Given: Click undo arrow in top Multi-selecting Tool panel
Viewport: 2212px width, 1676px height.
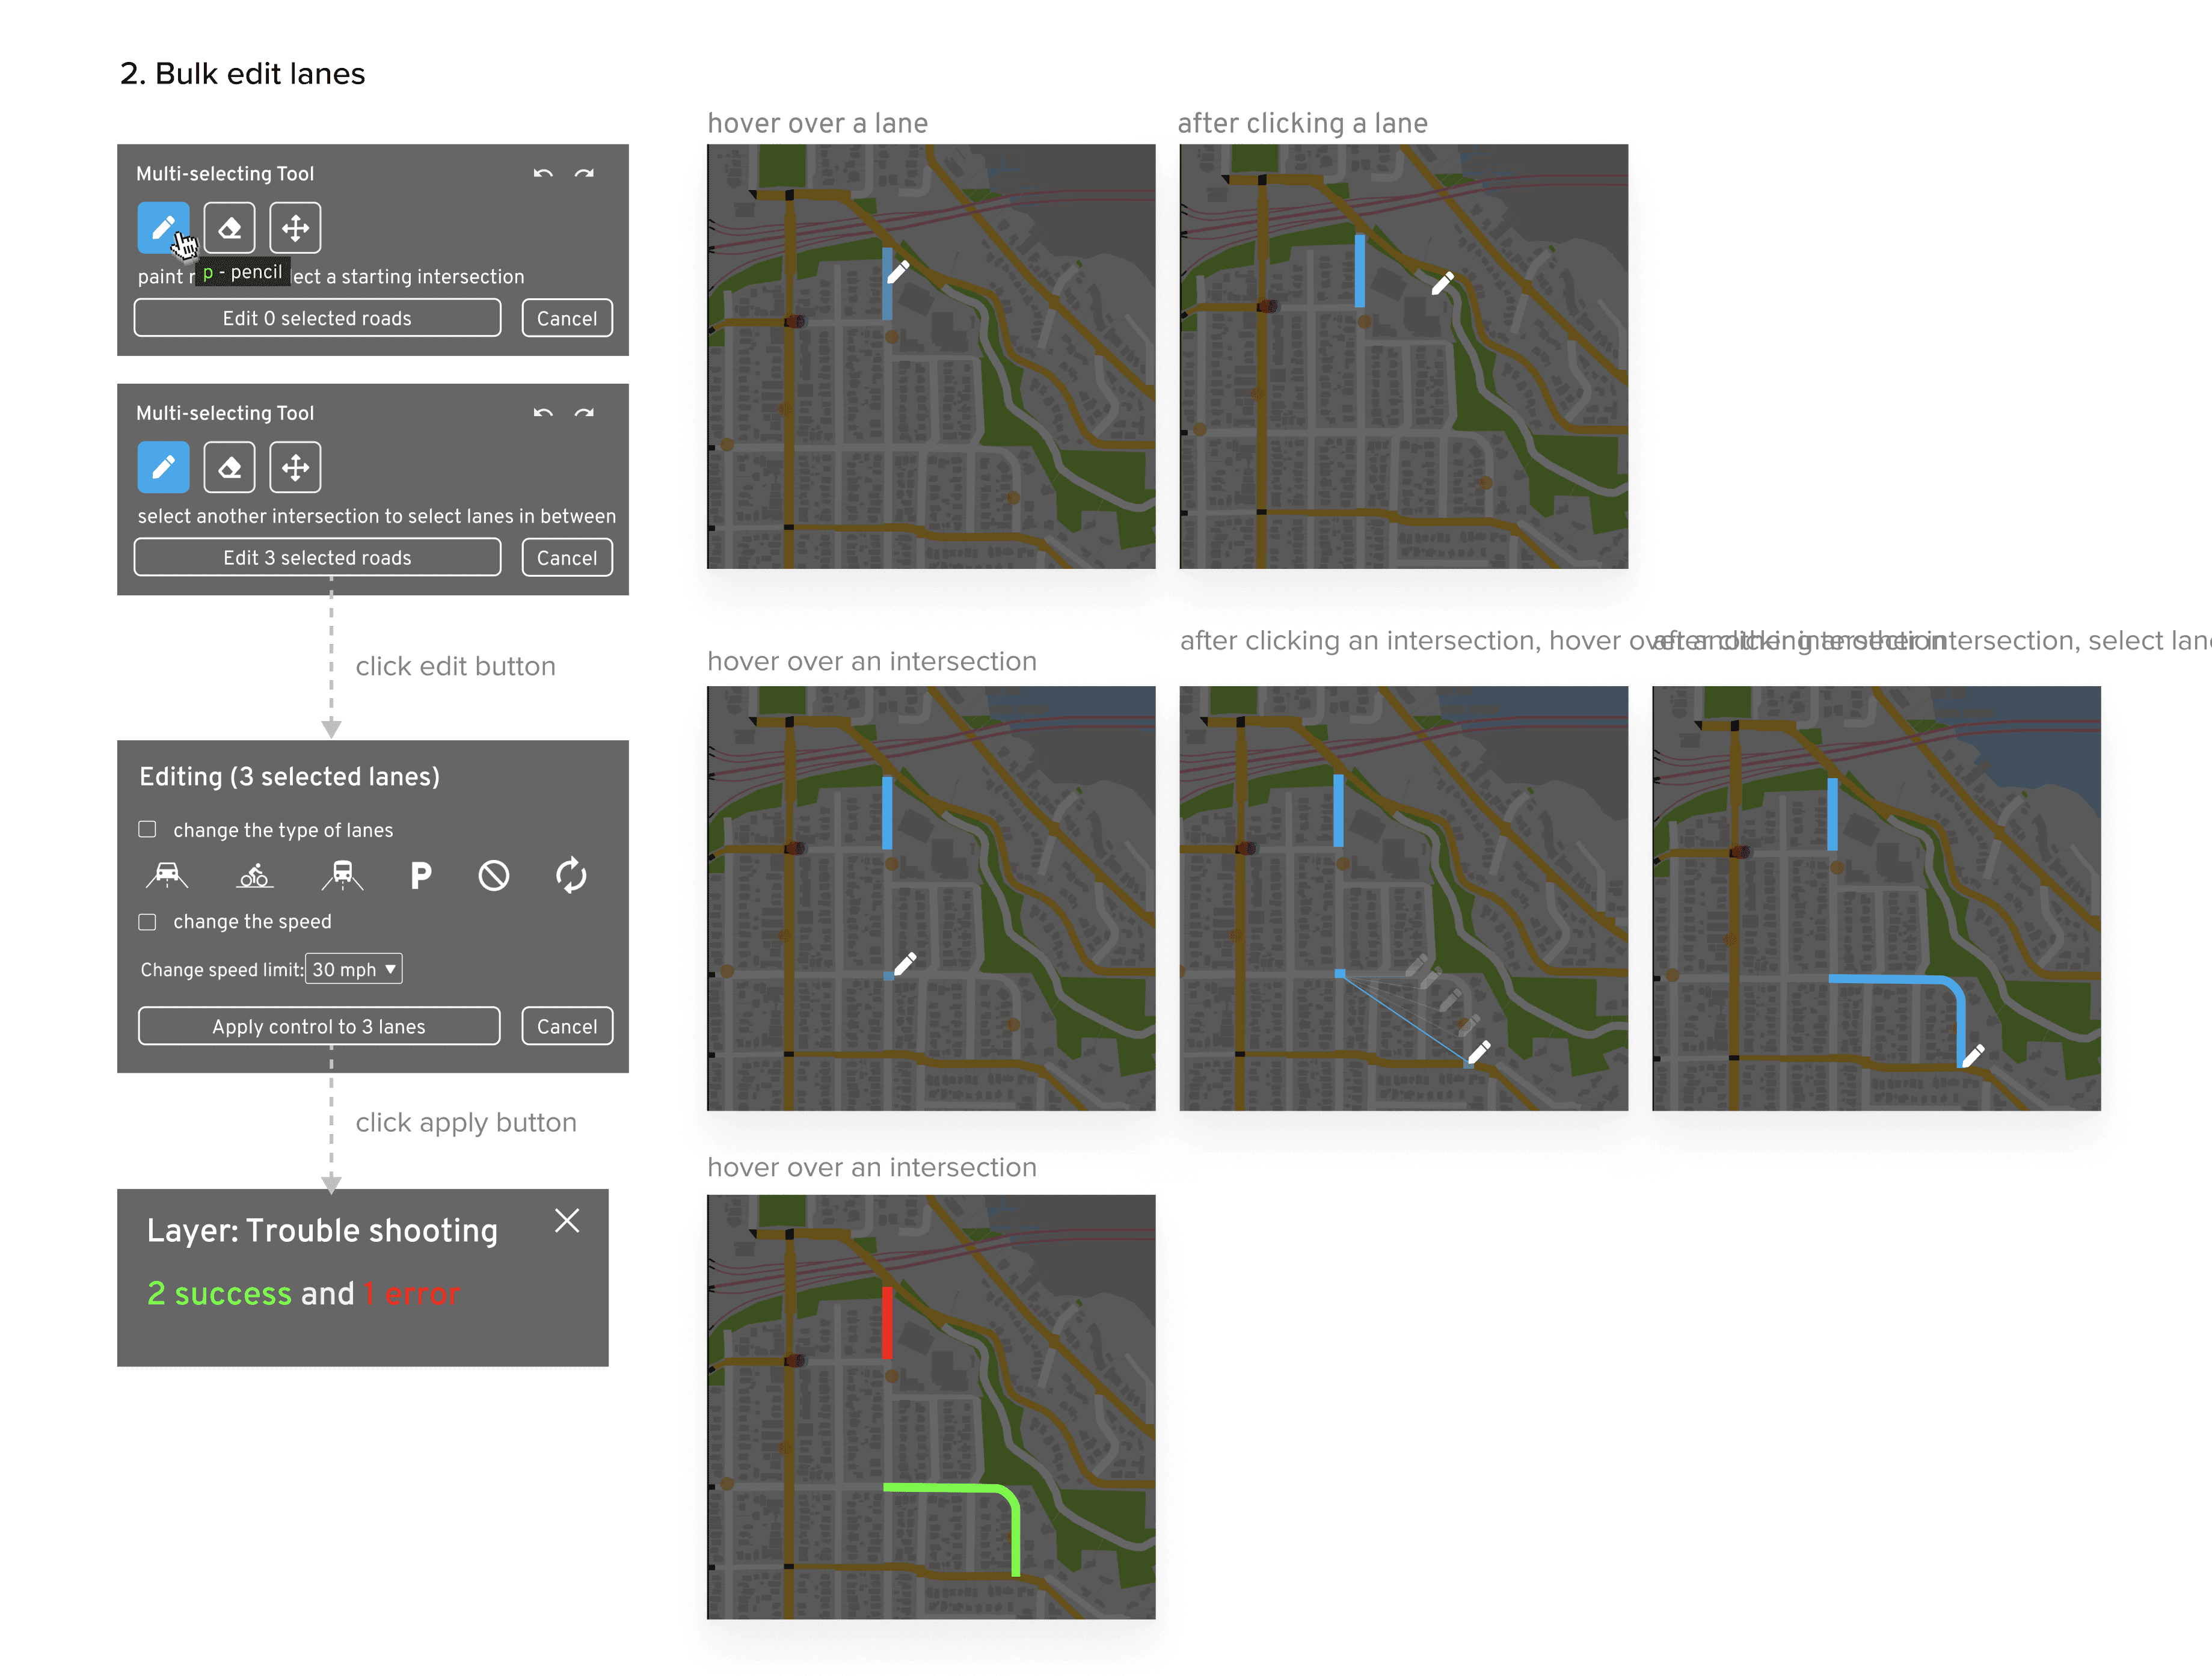Looking at the screenshot, I should [x=543, y=174].
